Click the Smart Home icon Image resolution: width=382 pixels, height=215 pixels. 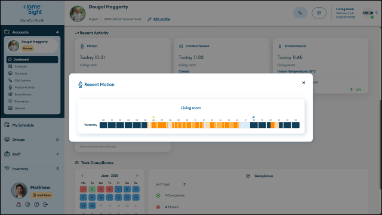pos(10,94)
